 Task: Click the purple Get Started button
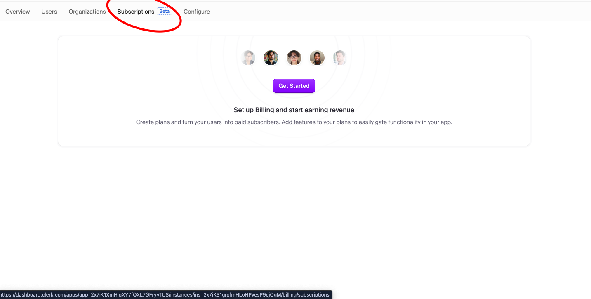coord(294,86)
